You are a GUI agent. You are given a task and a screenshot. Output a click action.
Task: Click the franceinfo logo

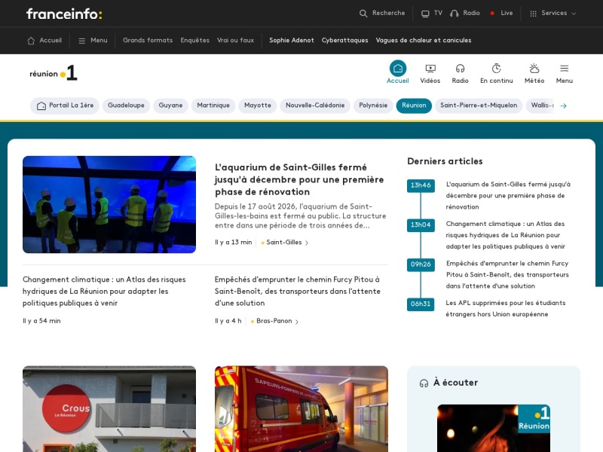pos(64,14)
